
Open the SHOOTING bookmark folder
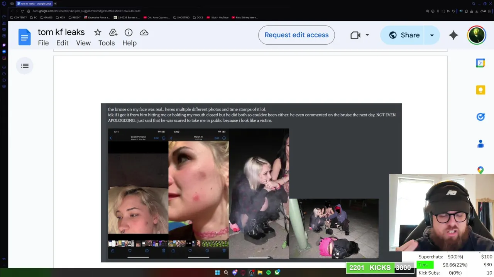[x=181, y=17]
